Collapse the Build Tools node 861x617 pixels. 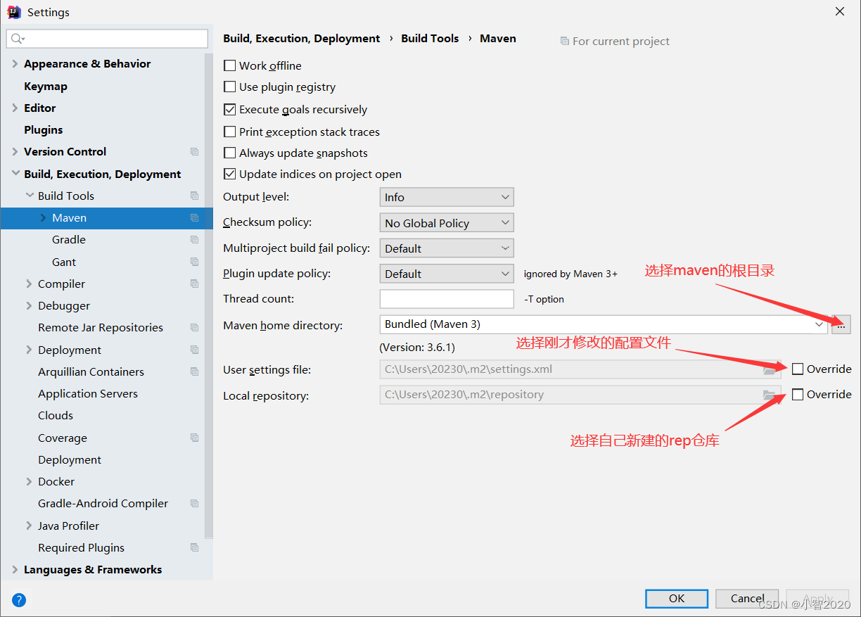point(29,196)
